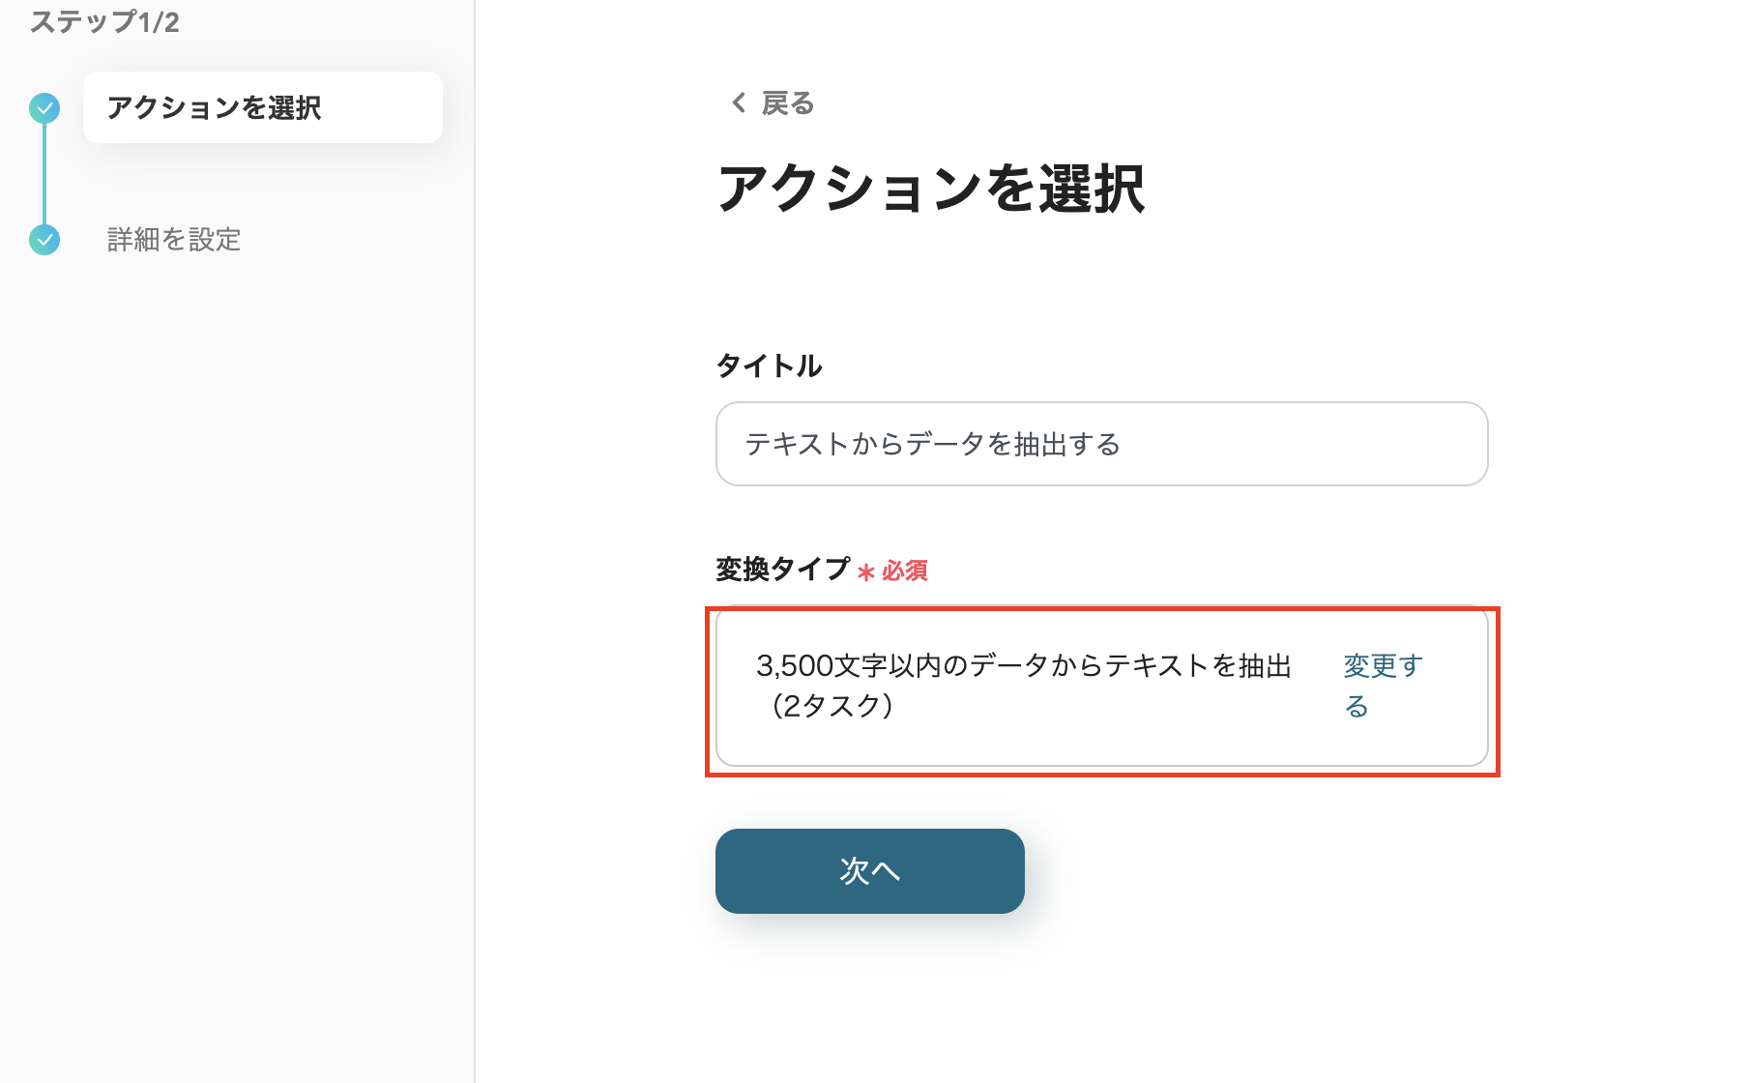Click the vertical progress line between steps
The height and width of the screenshot is (1083, 1750).
tap(44, 174)
